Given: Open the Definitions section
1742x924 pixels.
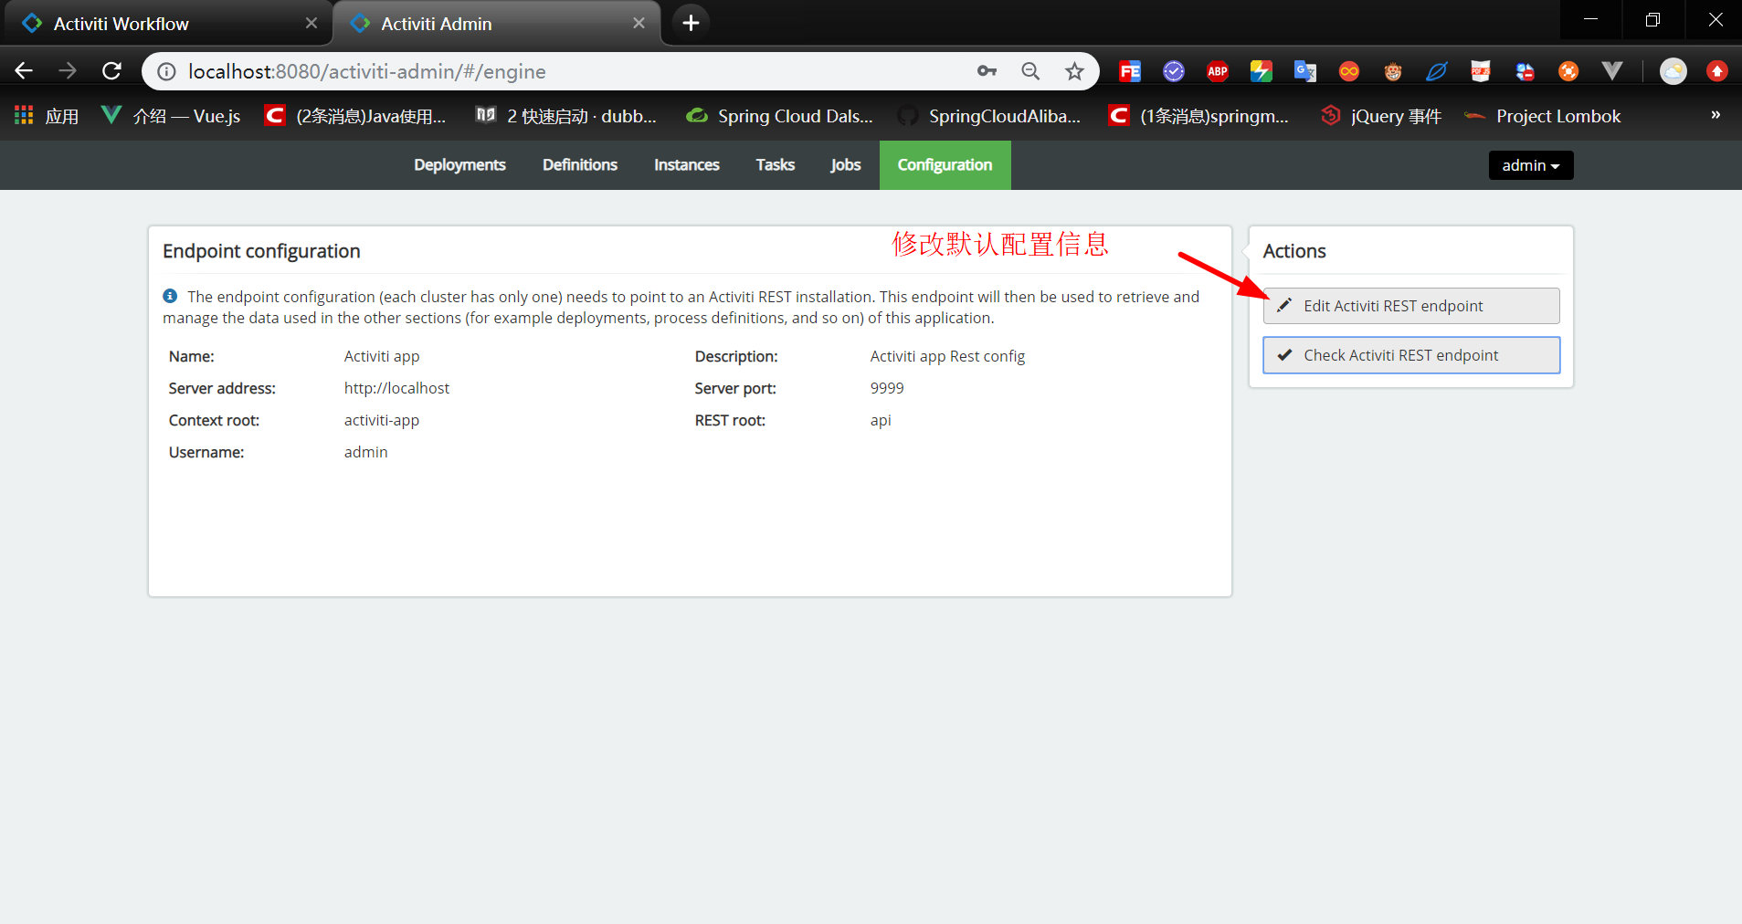Looking at the screenshot, I should (580, 165).
